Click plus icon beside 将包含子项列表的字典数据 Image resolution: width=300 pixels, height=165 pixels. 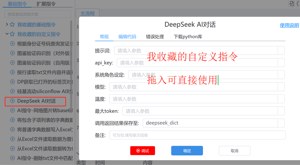tap(12, 120)
